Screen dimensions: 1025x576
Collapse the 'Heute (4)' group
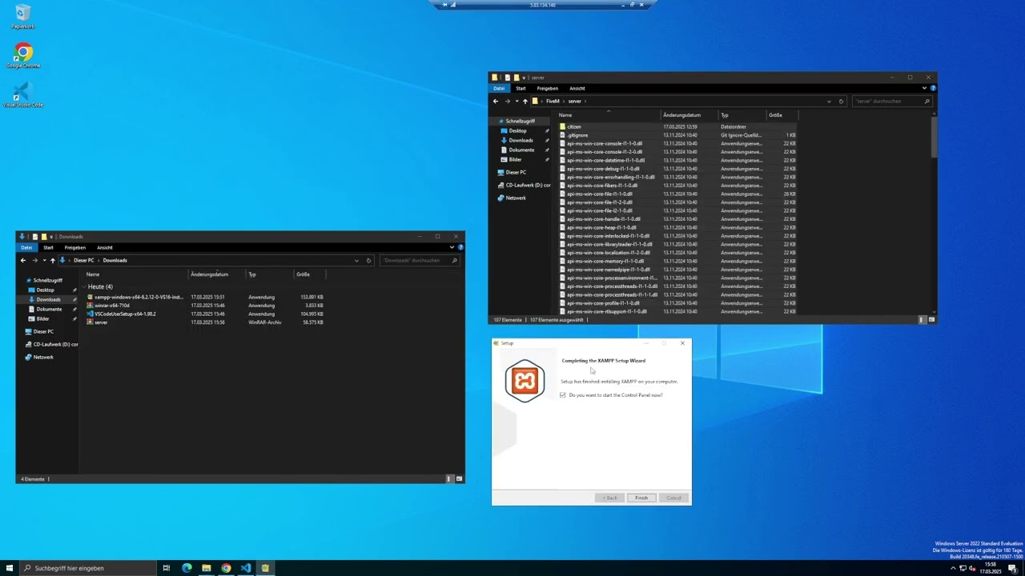84,286
